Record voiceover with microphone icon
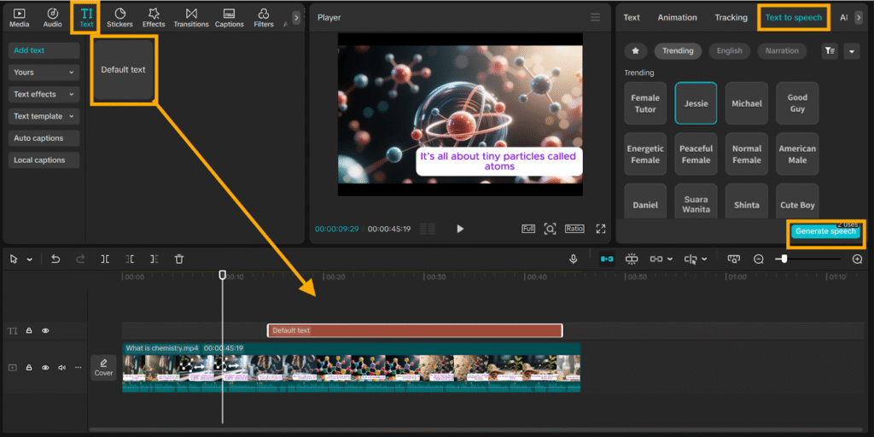Screen dimensions: 874x437 tap(573, 259)
